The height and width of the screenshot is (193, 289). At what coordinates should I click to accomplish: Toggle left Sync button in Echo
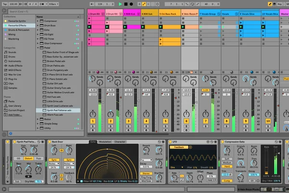(x=54, y=160)
